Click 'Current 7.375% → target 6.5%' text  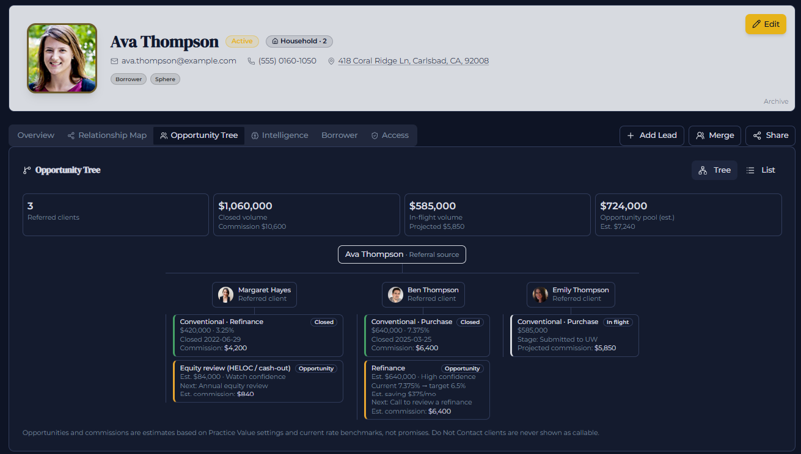[x=419, y=386]
